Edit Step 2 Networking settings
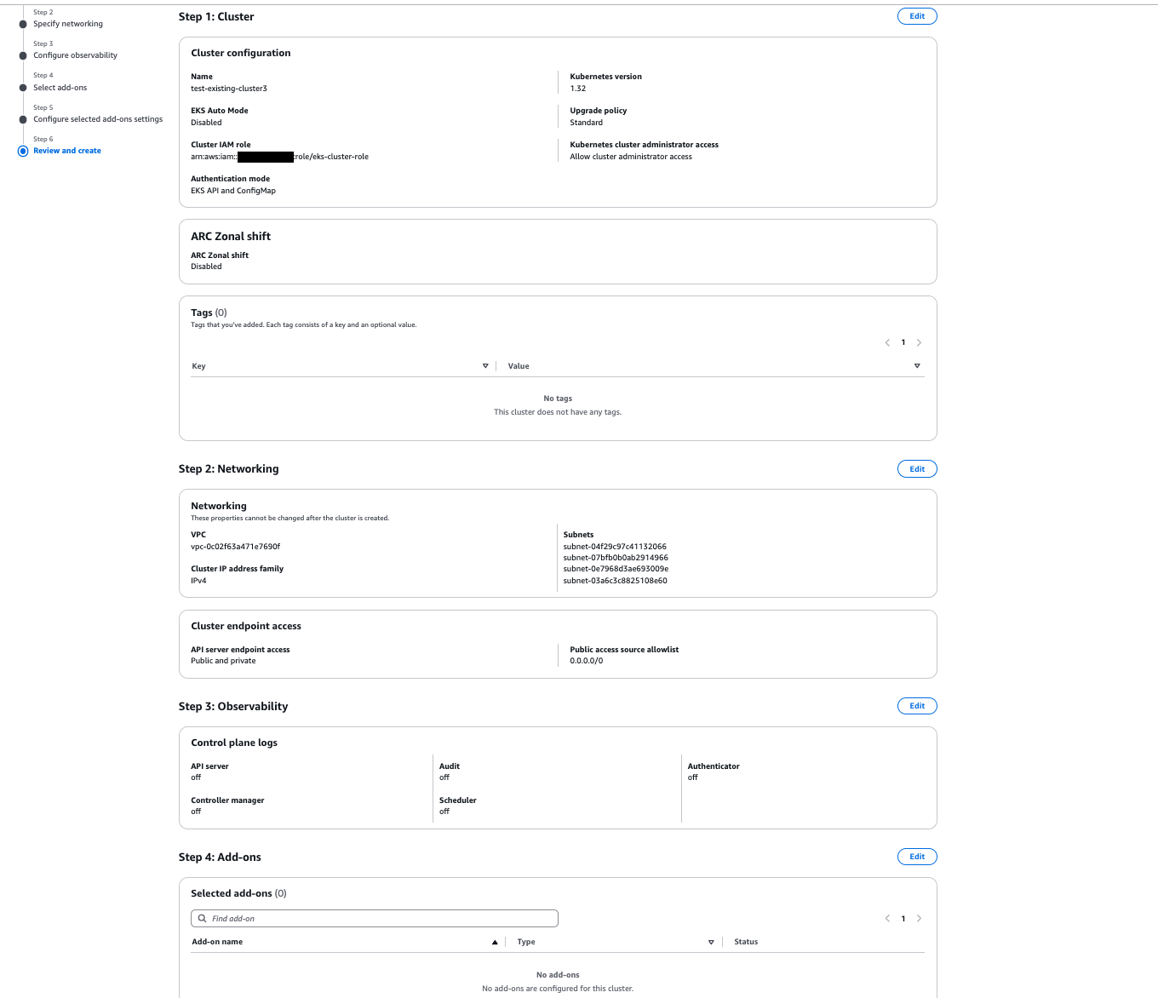1158x998 pixels. click(x=917, y=469)
